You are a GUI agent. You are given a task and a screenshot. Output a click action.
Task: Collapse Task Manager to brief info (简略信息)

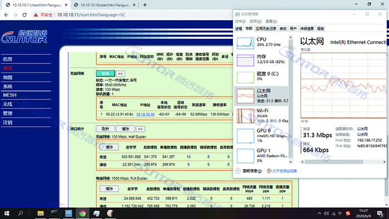[x=249, y=171]
